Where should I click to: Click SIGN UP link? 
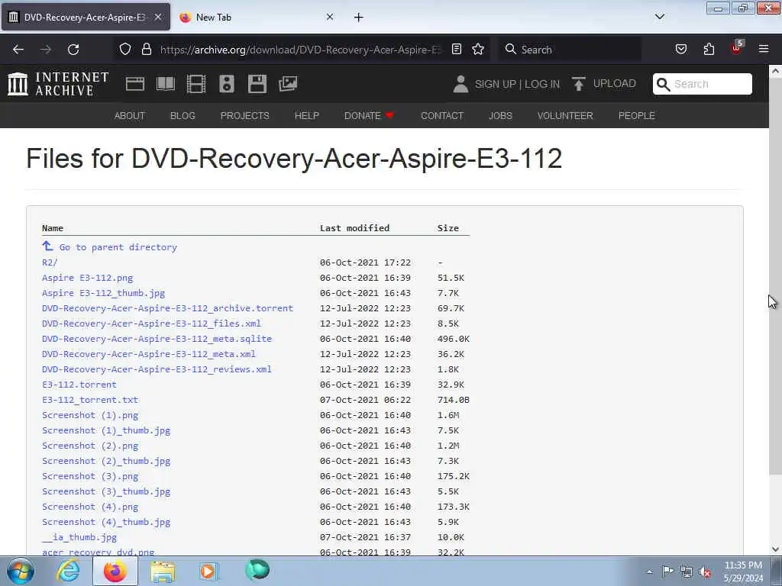pyautogui.click(x=495, y=84)
